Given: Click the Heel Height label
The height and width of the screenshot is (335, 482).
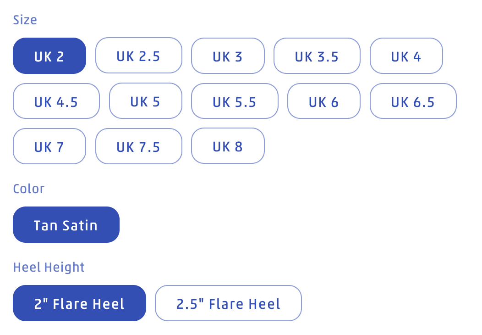Looking at the screenshot, I should tap(49, 268).
